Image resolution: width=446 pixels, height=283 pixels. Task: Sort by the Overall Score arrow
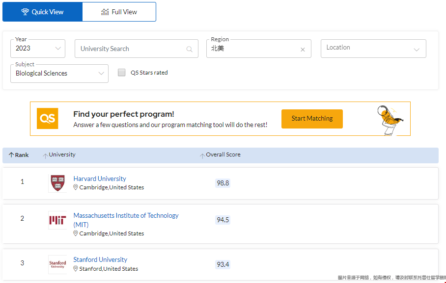tap(202, 154)
